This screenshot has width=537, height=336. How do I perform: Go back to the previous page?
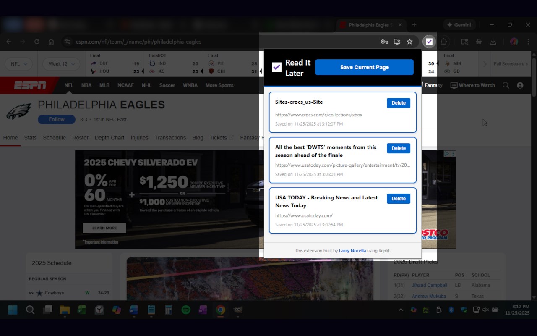[9, 42]
